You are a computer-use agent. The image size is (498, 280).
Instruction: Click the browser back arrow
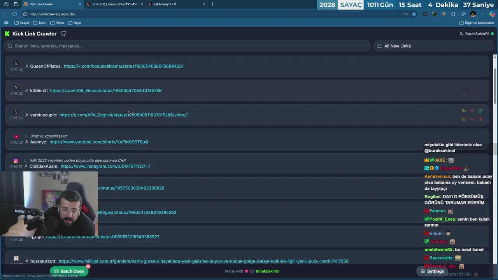5,14
